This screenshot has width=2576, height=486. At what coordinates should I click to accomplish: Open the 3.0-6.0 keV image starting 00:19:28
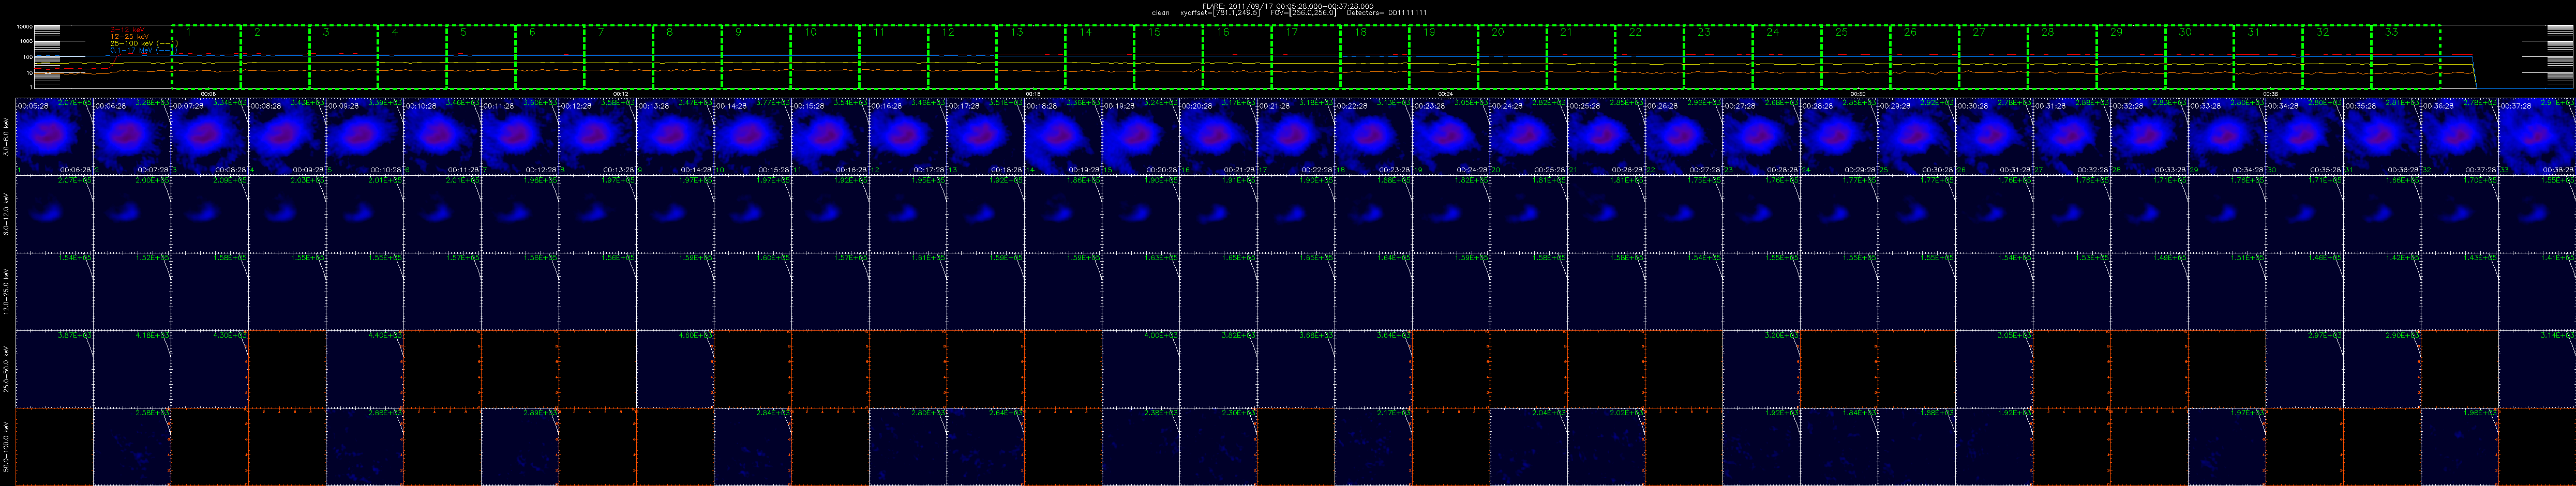1140,136
